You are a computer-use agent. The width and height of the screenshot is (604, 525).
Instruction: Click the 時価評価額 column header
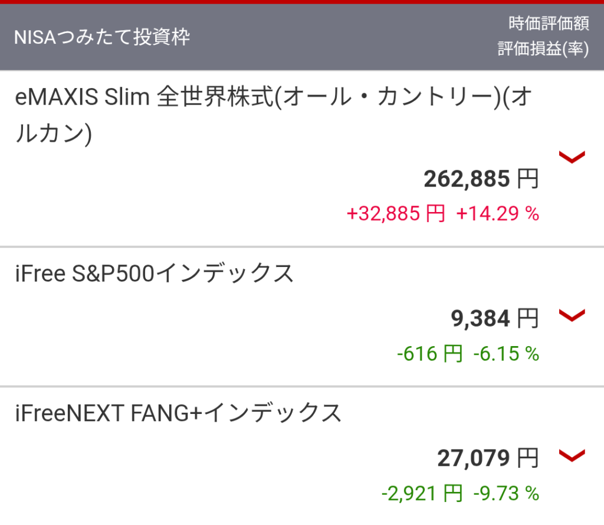549,24
